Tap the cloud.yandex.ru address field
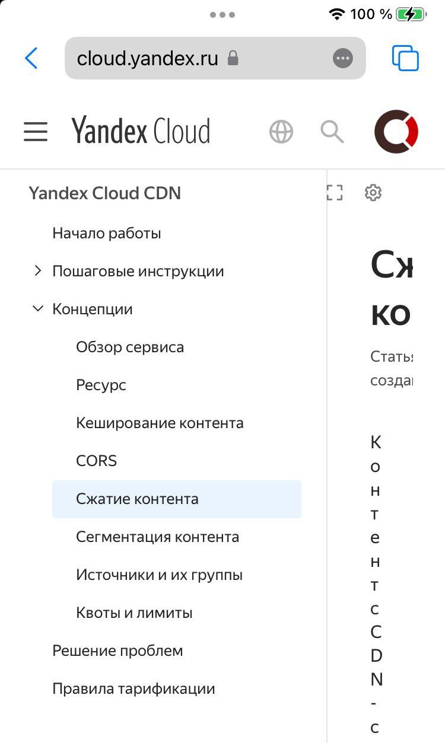Screen dimensions: 445x743 pos(215,58)
